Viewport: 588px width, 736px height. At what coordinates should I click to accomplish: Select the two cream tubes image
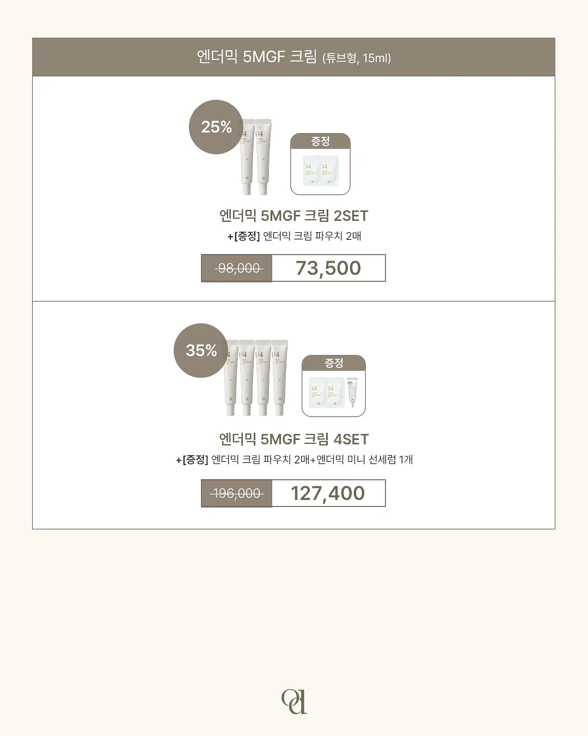[256, 157]
